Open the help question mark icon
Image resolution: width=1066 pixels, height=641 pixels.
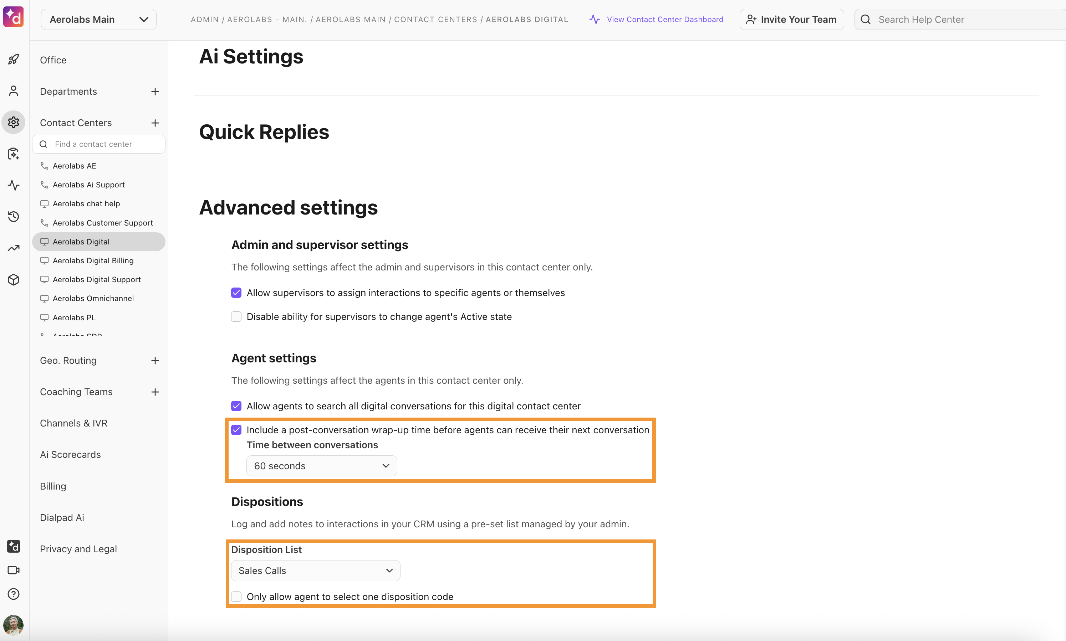click(14, 594)
